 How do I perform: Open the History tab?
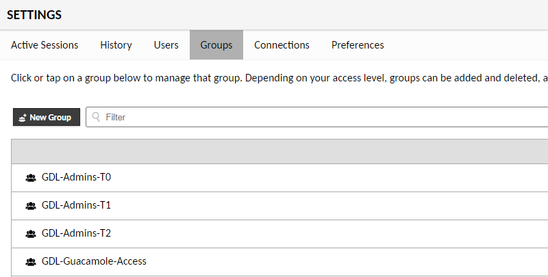point(116,45)
